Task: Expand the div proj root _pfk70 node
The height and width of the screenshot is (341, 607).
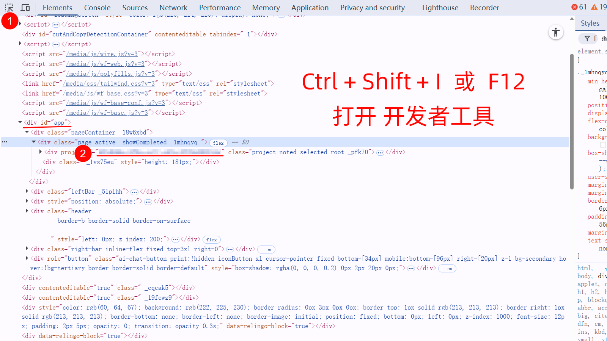Action: coord(41,152)
